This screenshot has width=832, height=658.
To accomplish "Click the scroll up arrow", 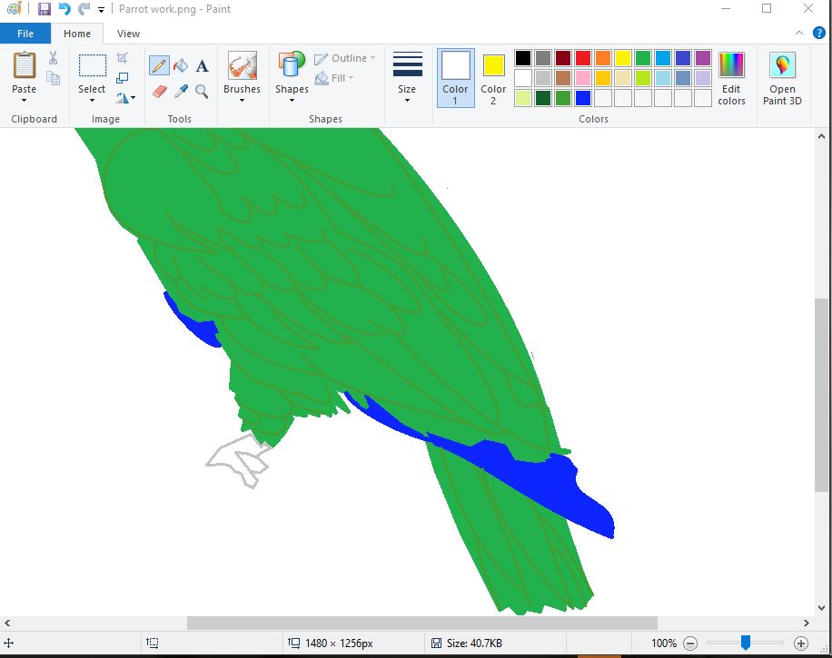I will tap(821, 136).
